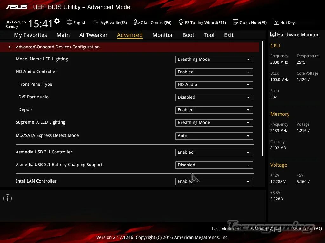Open Qfan Control(F6)
Viewport: 325px width, 243px height.
(153, 22)
